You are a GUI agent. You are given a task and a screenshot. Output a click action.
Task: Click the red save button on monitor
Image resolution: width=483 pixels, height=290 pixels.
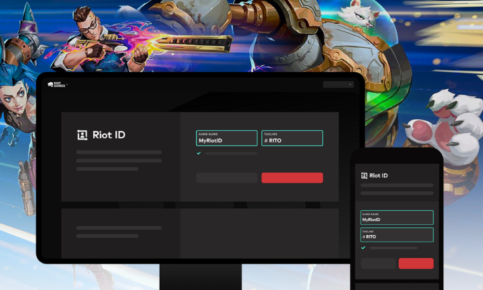pos(292,178)
